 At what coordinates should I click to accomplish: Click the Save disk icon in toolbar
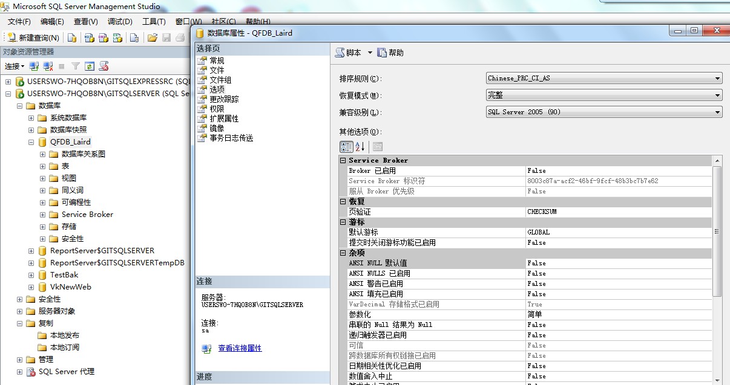coord(166,37)
